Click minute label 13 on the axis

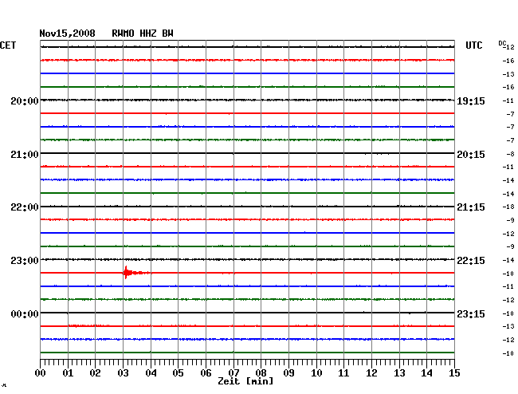pyautogui.click(x=399, y=373)
